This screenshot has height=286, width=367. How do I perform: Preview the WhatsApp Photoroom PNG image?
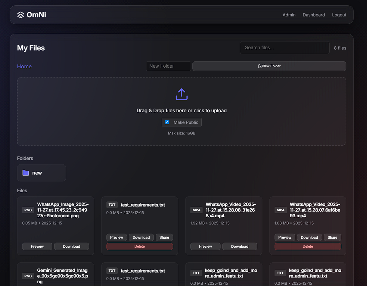coord(37,246)
